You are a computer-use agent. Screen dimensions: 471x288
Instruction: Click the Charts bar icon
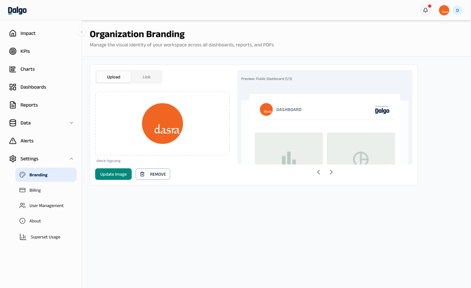click(x=13, y=69)
